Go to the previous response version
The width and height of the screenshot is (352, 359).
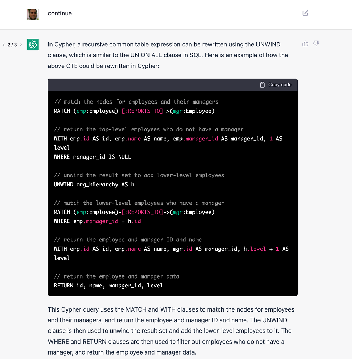click(x=4, y=45)
